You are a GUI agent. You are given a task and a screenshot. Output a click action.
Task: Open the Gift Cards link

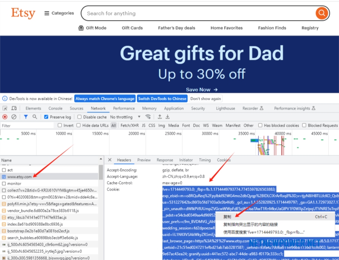pos(132,28)
